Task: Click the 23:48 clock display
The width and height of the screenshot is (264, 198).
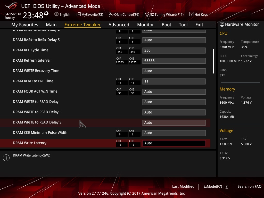Action: [x=33, y=15]
